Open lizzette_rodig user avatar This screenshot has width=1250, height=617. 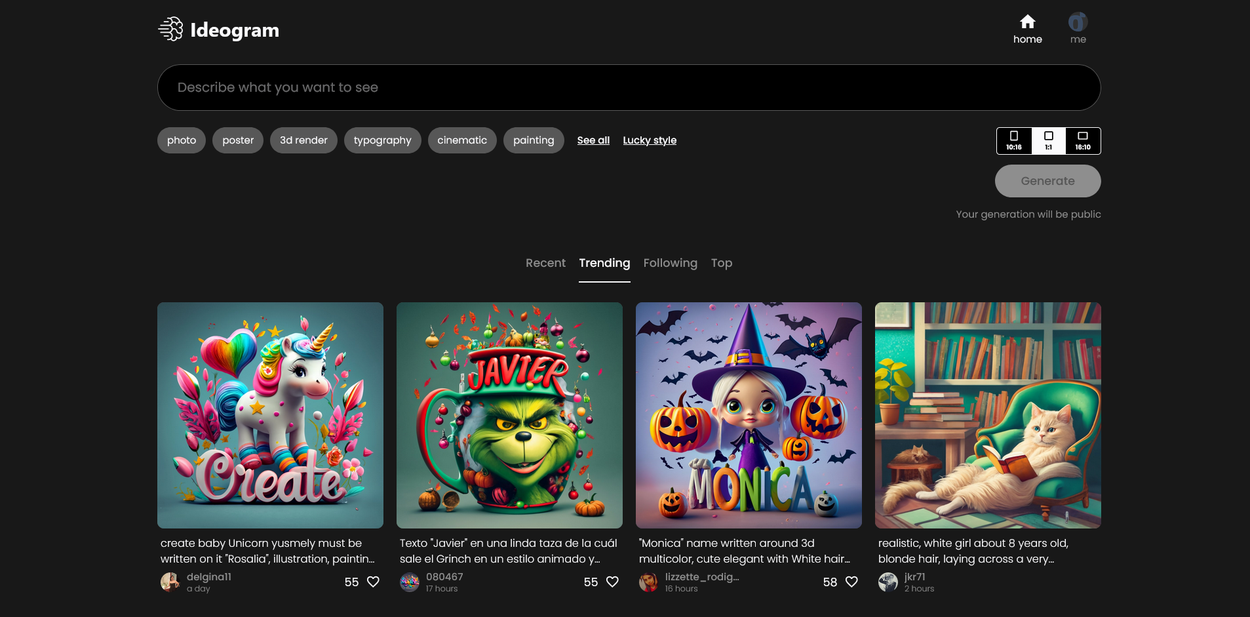pyautogui.click(x=649, y=582)
